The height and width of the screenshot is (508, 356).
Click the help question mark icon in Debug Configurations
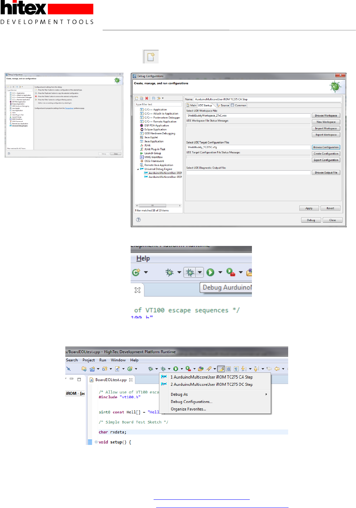138,220
